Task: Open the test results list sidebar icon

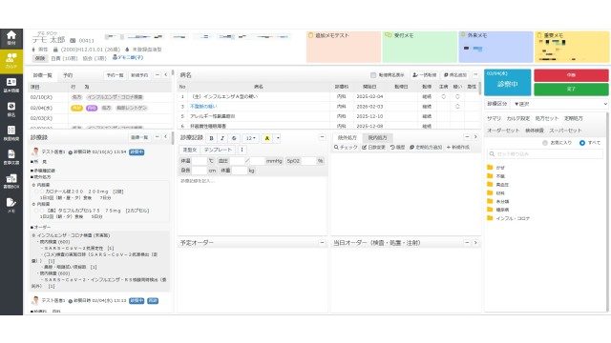Action: point(11,132)
